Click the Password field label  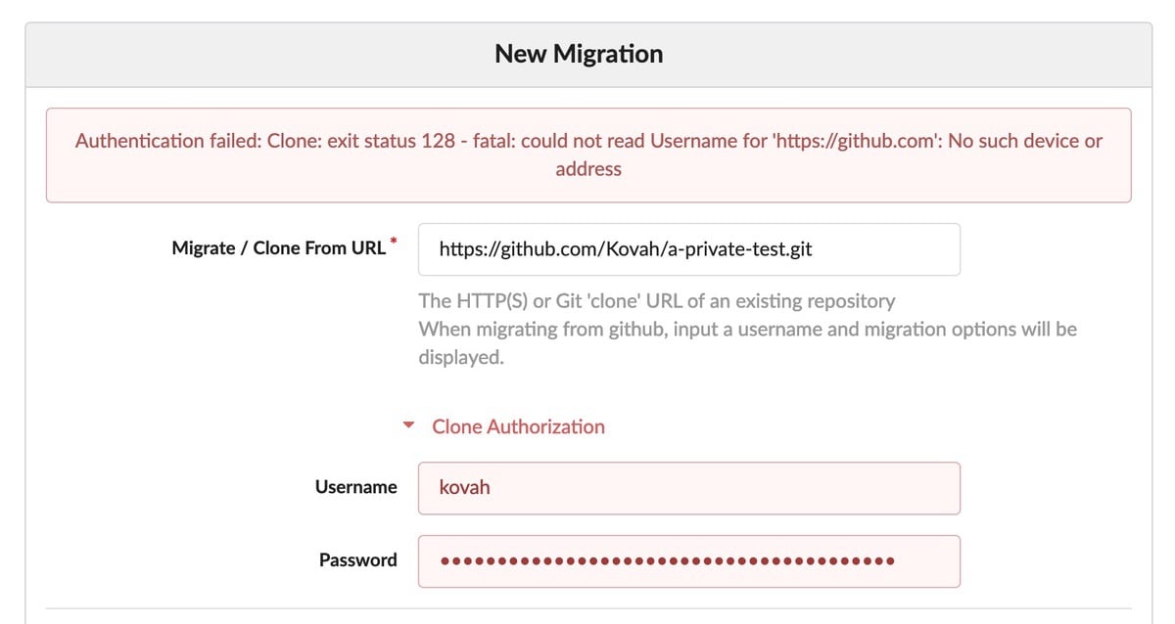[x=357, y=559]
